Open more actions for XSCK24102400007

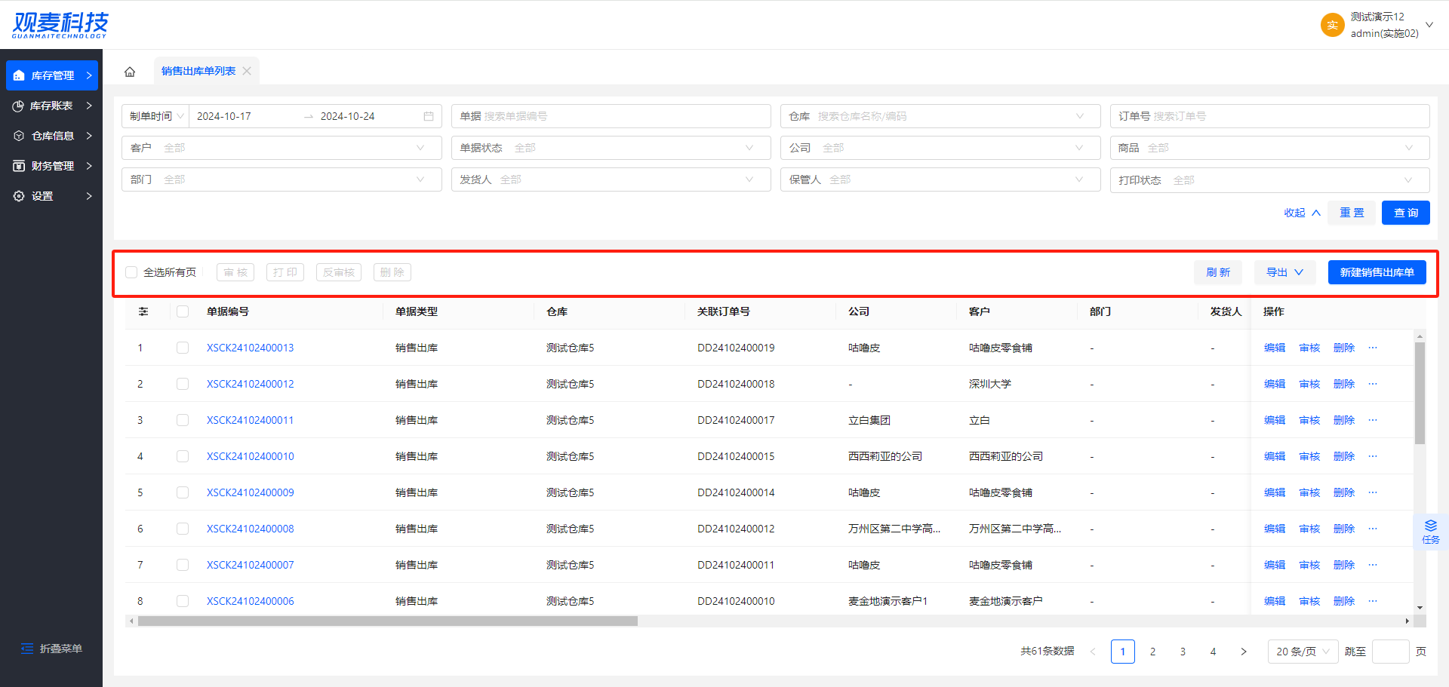(1373, 565)
